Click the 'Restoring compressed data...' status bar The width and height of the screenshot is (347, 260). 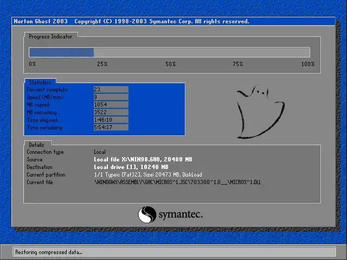(175, 252)
